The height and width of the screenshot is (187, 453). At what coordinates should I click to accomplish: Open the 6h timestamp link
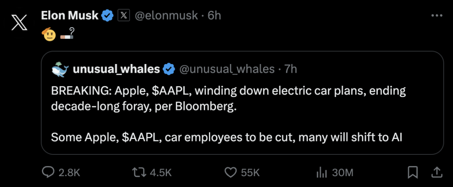click(x=214, y=16)
